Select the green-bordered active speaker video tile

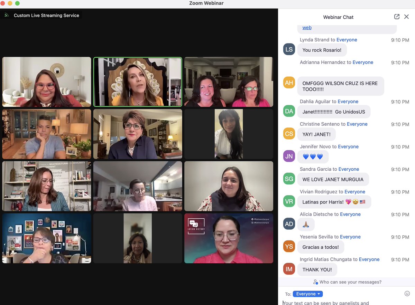(138, 82)
